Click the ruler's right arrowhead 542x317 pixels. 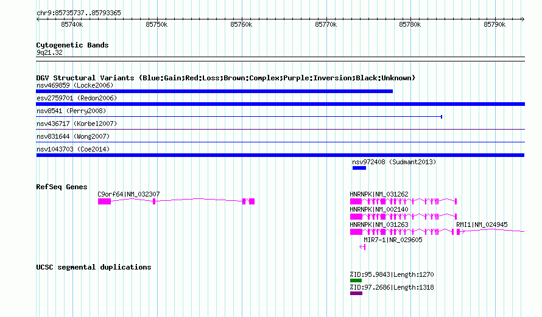point(523,19)
